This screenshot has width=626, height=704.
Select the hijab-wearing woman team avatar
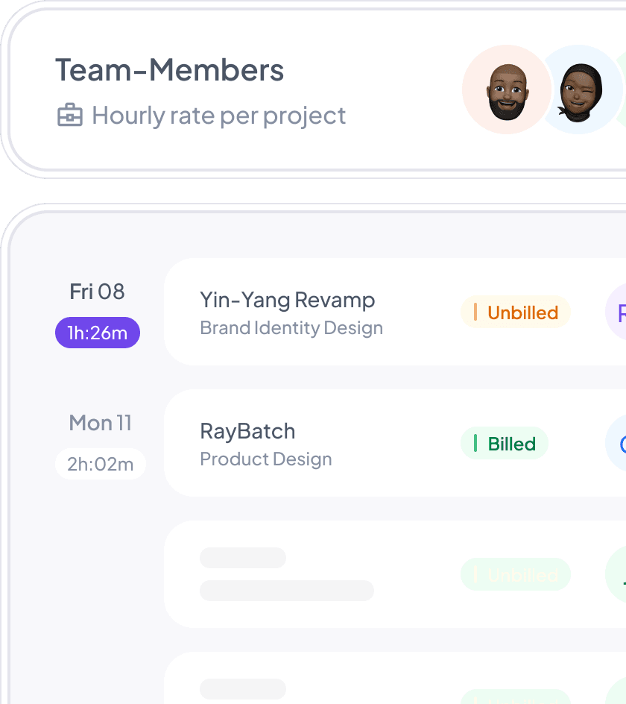point(578,92)
